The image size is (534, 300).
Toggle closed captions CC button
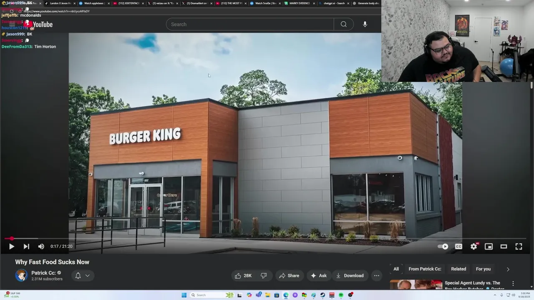click(x=458, y=246)
